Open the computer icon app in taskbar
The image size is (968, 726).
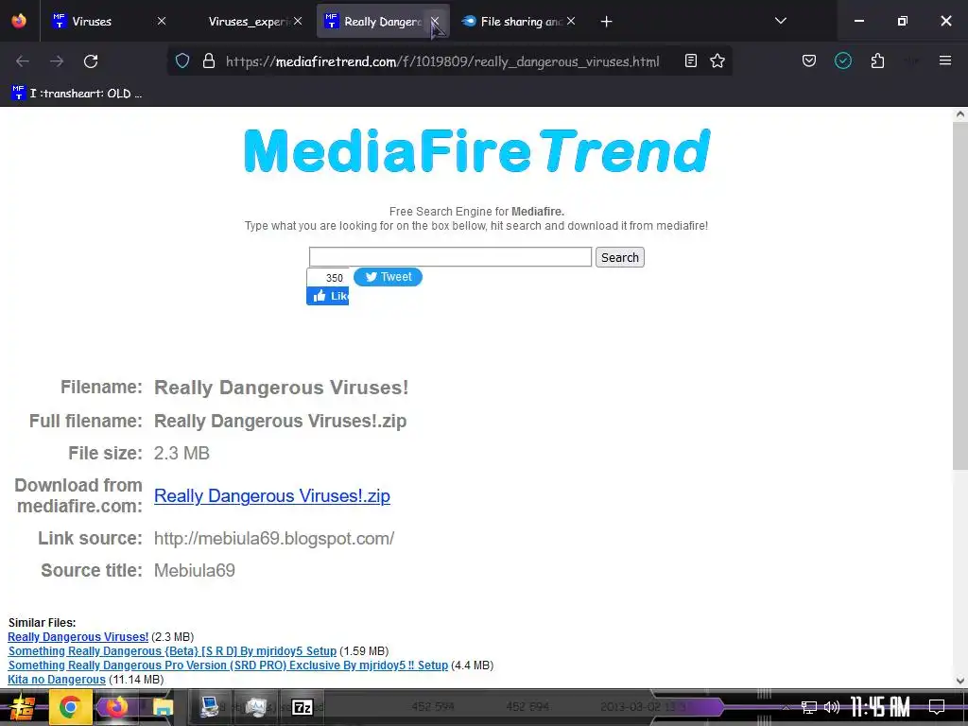pyautogui.click(x=209, y=707)
